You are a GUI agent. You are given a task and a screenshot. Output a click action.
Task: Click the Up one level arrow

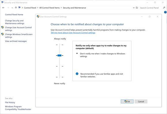click(16, 8)
